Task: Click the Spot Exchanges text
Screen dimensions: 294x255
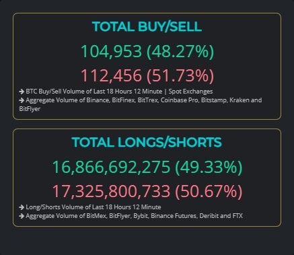Action: (x=190, y=92)
